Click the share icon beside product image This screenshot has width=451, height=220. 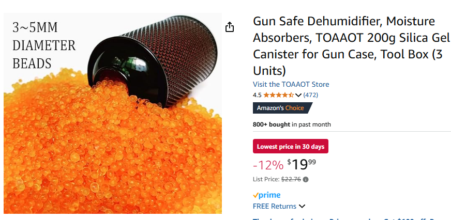click(x=230, y=27)
